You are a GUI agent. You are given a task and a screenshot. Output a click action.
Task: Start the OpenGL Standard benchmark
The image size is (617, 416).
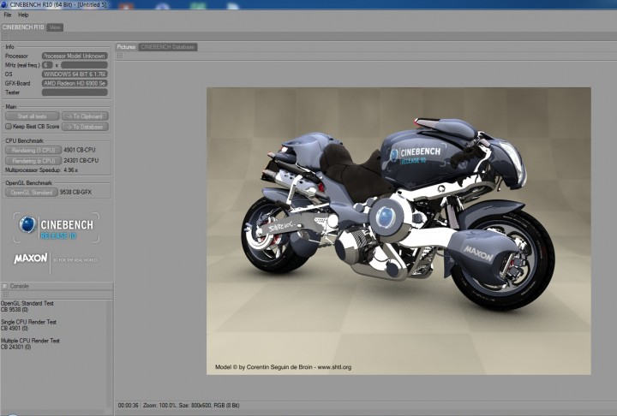[x=32, y=193]
